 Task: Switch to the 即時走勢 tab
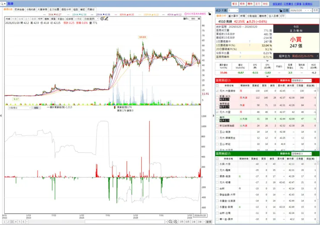pos(19,10)
